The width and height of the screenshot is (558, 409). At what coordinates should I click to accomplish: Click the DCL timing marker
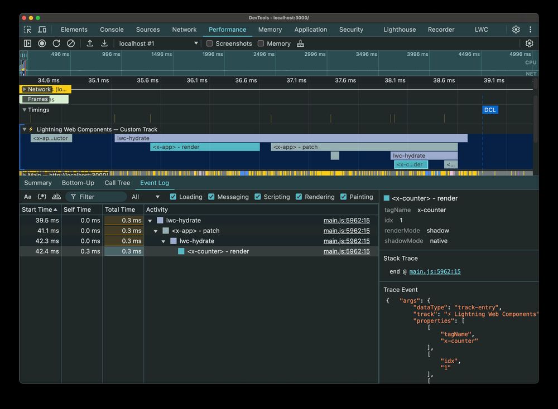[x=490, y=110]
